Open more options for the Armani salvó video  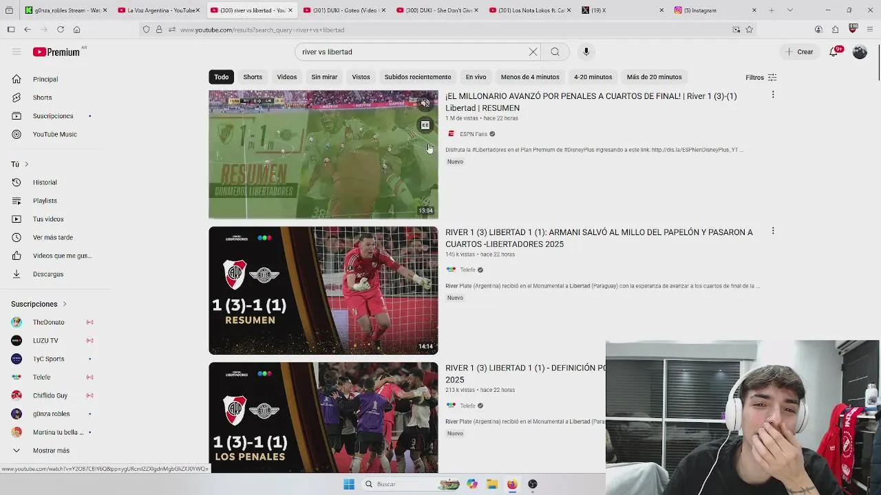tap(773, 231)
